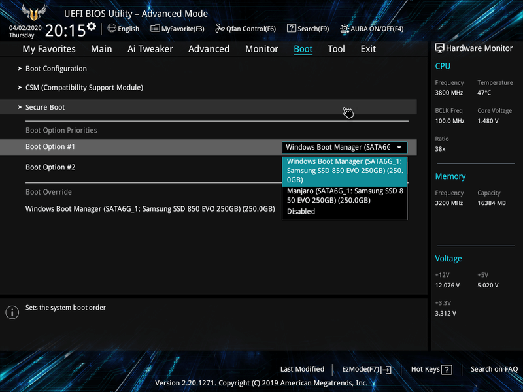Click BCLK Freq value 100.0 MHz
The width and height of the screenshot is (523, 392).
tap(450, 121)
